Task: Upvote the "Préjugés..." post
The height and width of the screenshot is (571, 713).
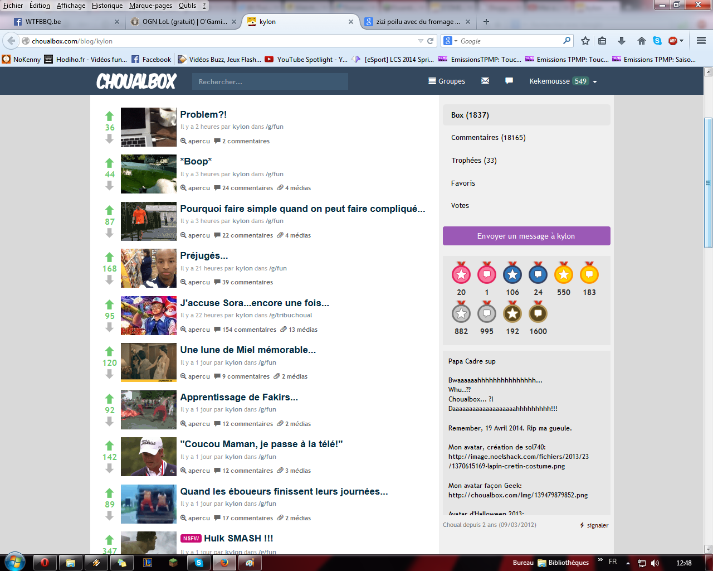Action: coord(109,257)
